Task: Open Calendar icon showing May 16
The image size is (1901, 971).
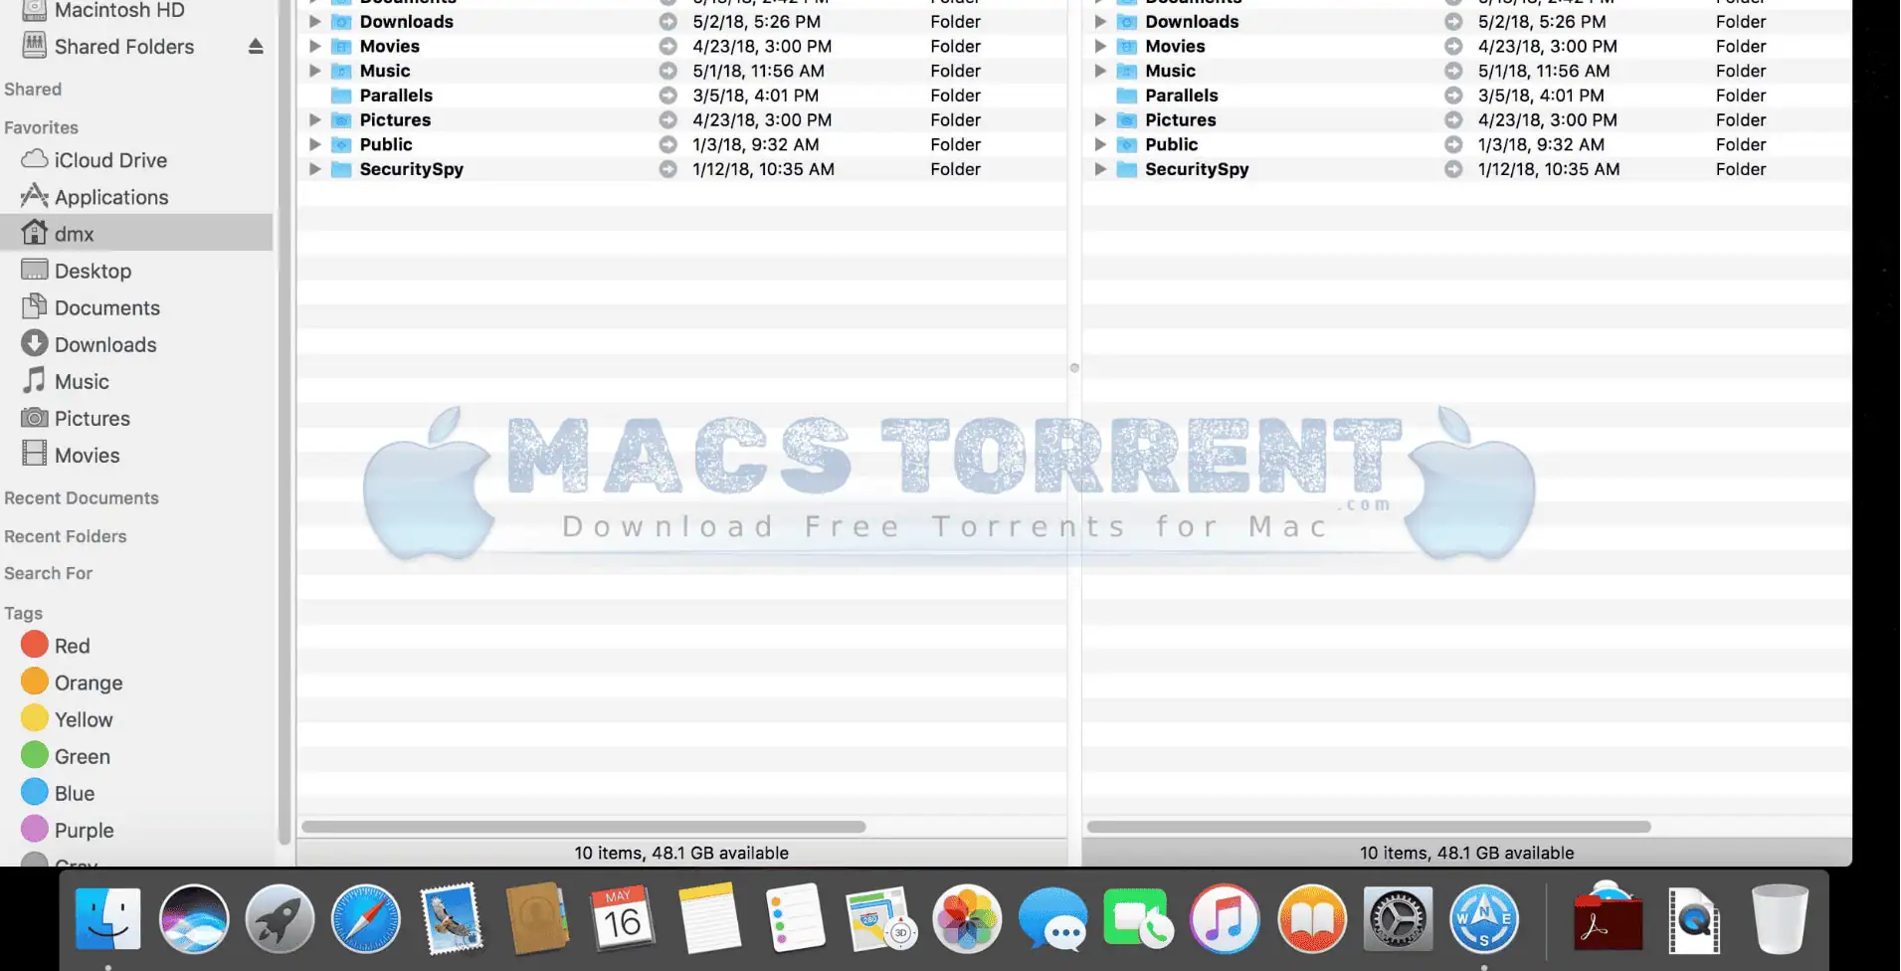Action: (x=623, y=919)
